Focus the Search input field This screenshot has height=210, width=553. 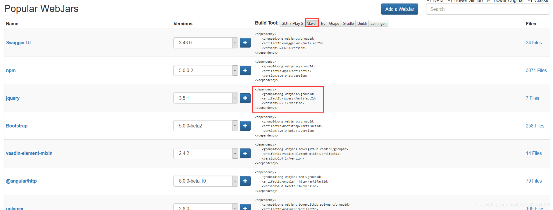tap(488, 9)
